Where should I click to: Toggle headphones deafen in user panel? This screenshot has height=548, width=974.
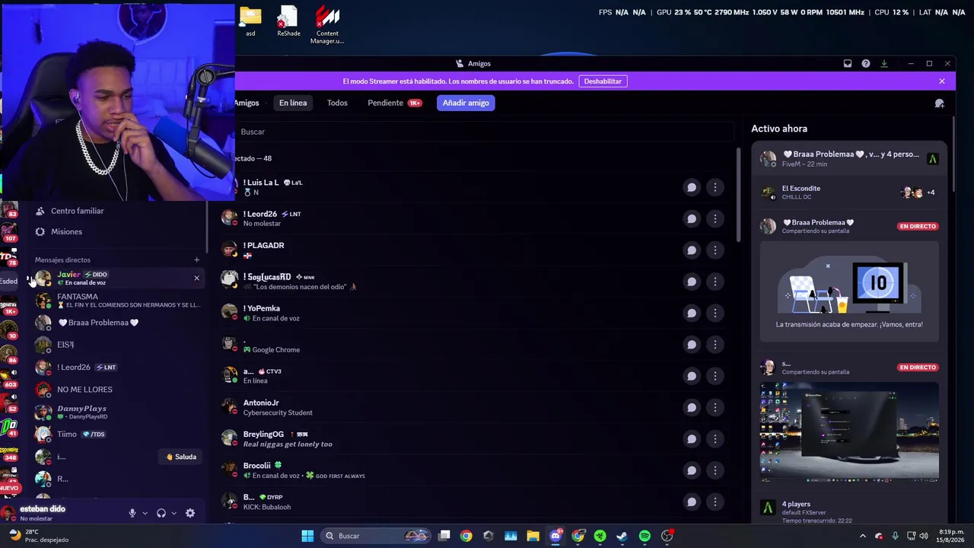(161, 513)
